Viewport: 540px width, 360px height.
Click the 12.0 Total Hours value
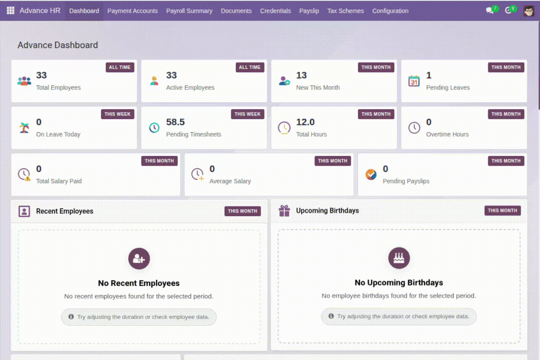coord(305,122)
